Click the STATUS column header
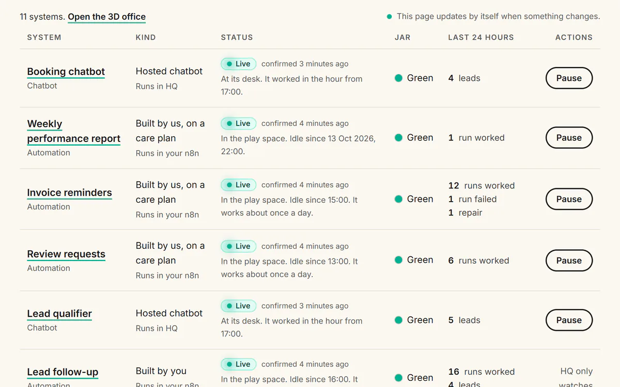This screenshot has width=620, height=387. 237,38
